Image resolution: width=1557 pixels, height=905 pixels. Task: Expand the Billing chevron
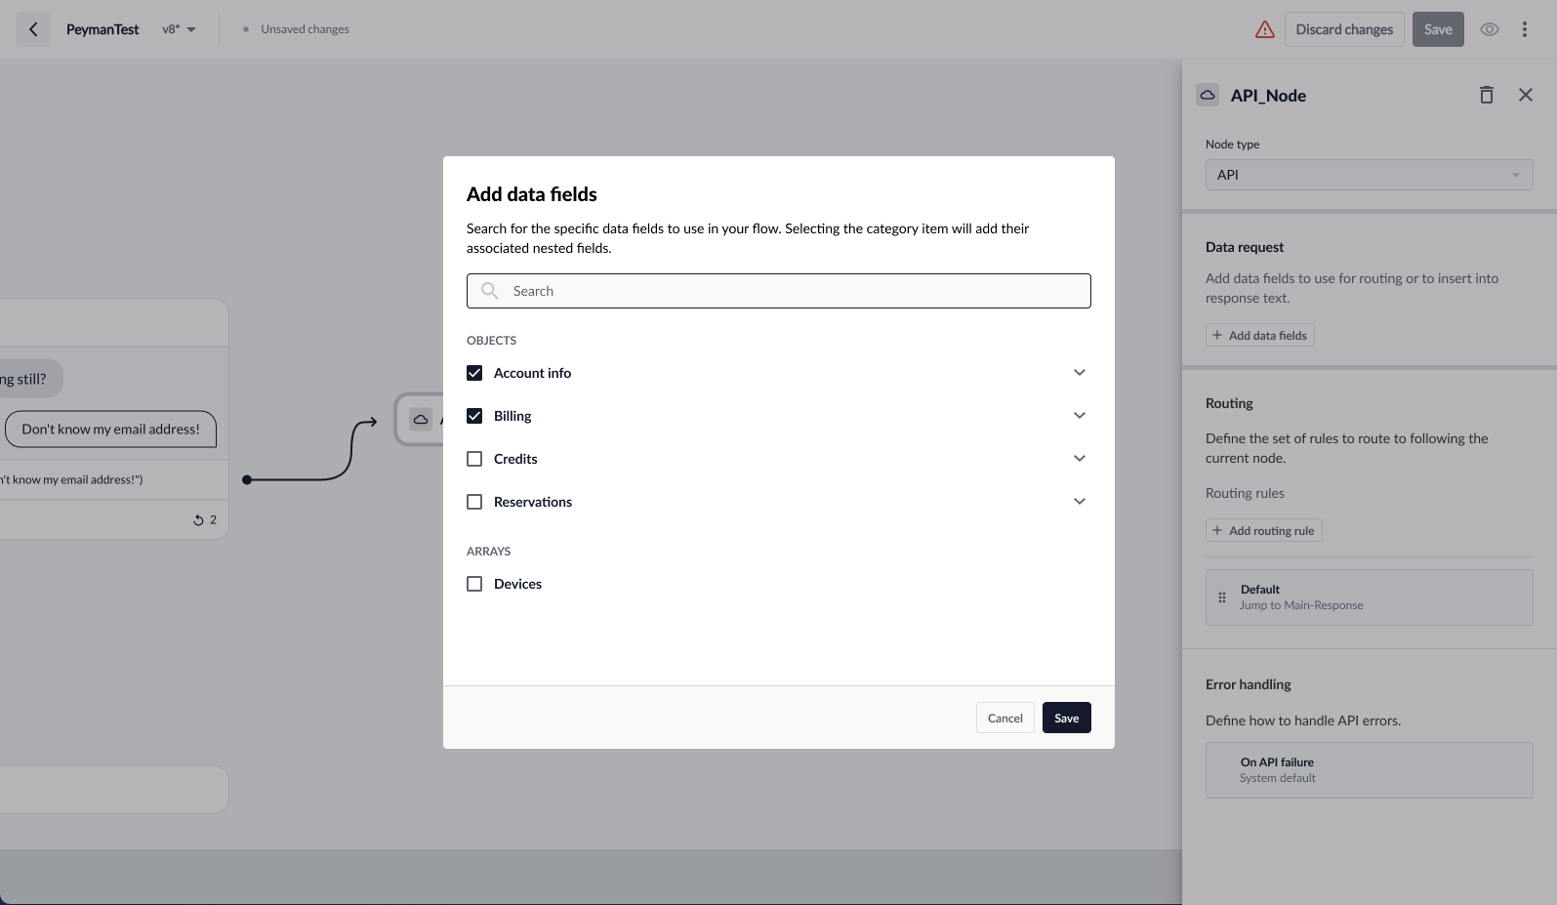point(1080,416)
